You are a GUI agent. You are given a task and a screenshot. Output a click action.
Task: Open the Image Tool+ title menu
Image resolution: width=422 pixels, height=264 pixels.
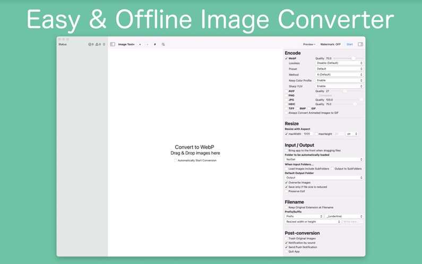click(126, 45)
